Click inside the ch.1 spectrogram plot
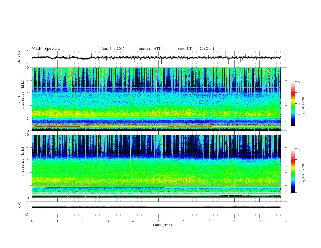 pyautogui.click(x=156, y=99)
